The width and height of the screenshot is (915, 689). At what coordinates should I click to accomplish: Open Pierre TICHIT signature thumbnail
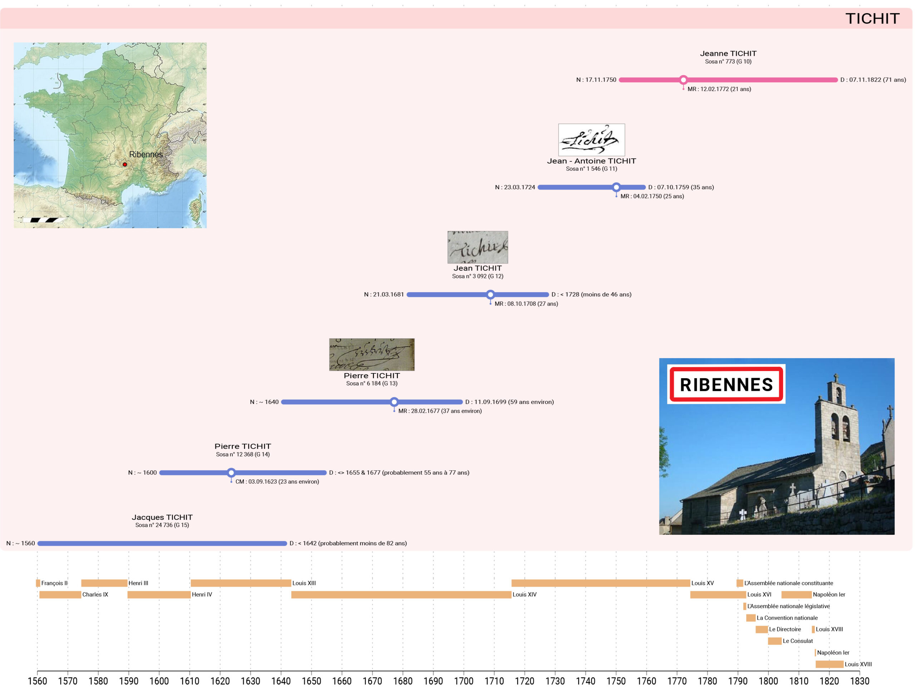click(x=371, y=355)
